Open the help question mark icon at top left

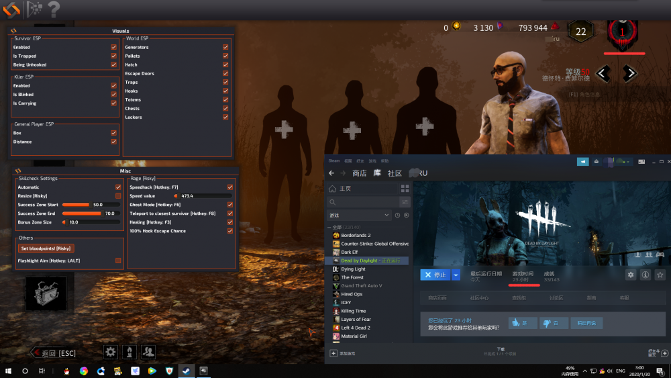[54, 9]
